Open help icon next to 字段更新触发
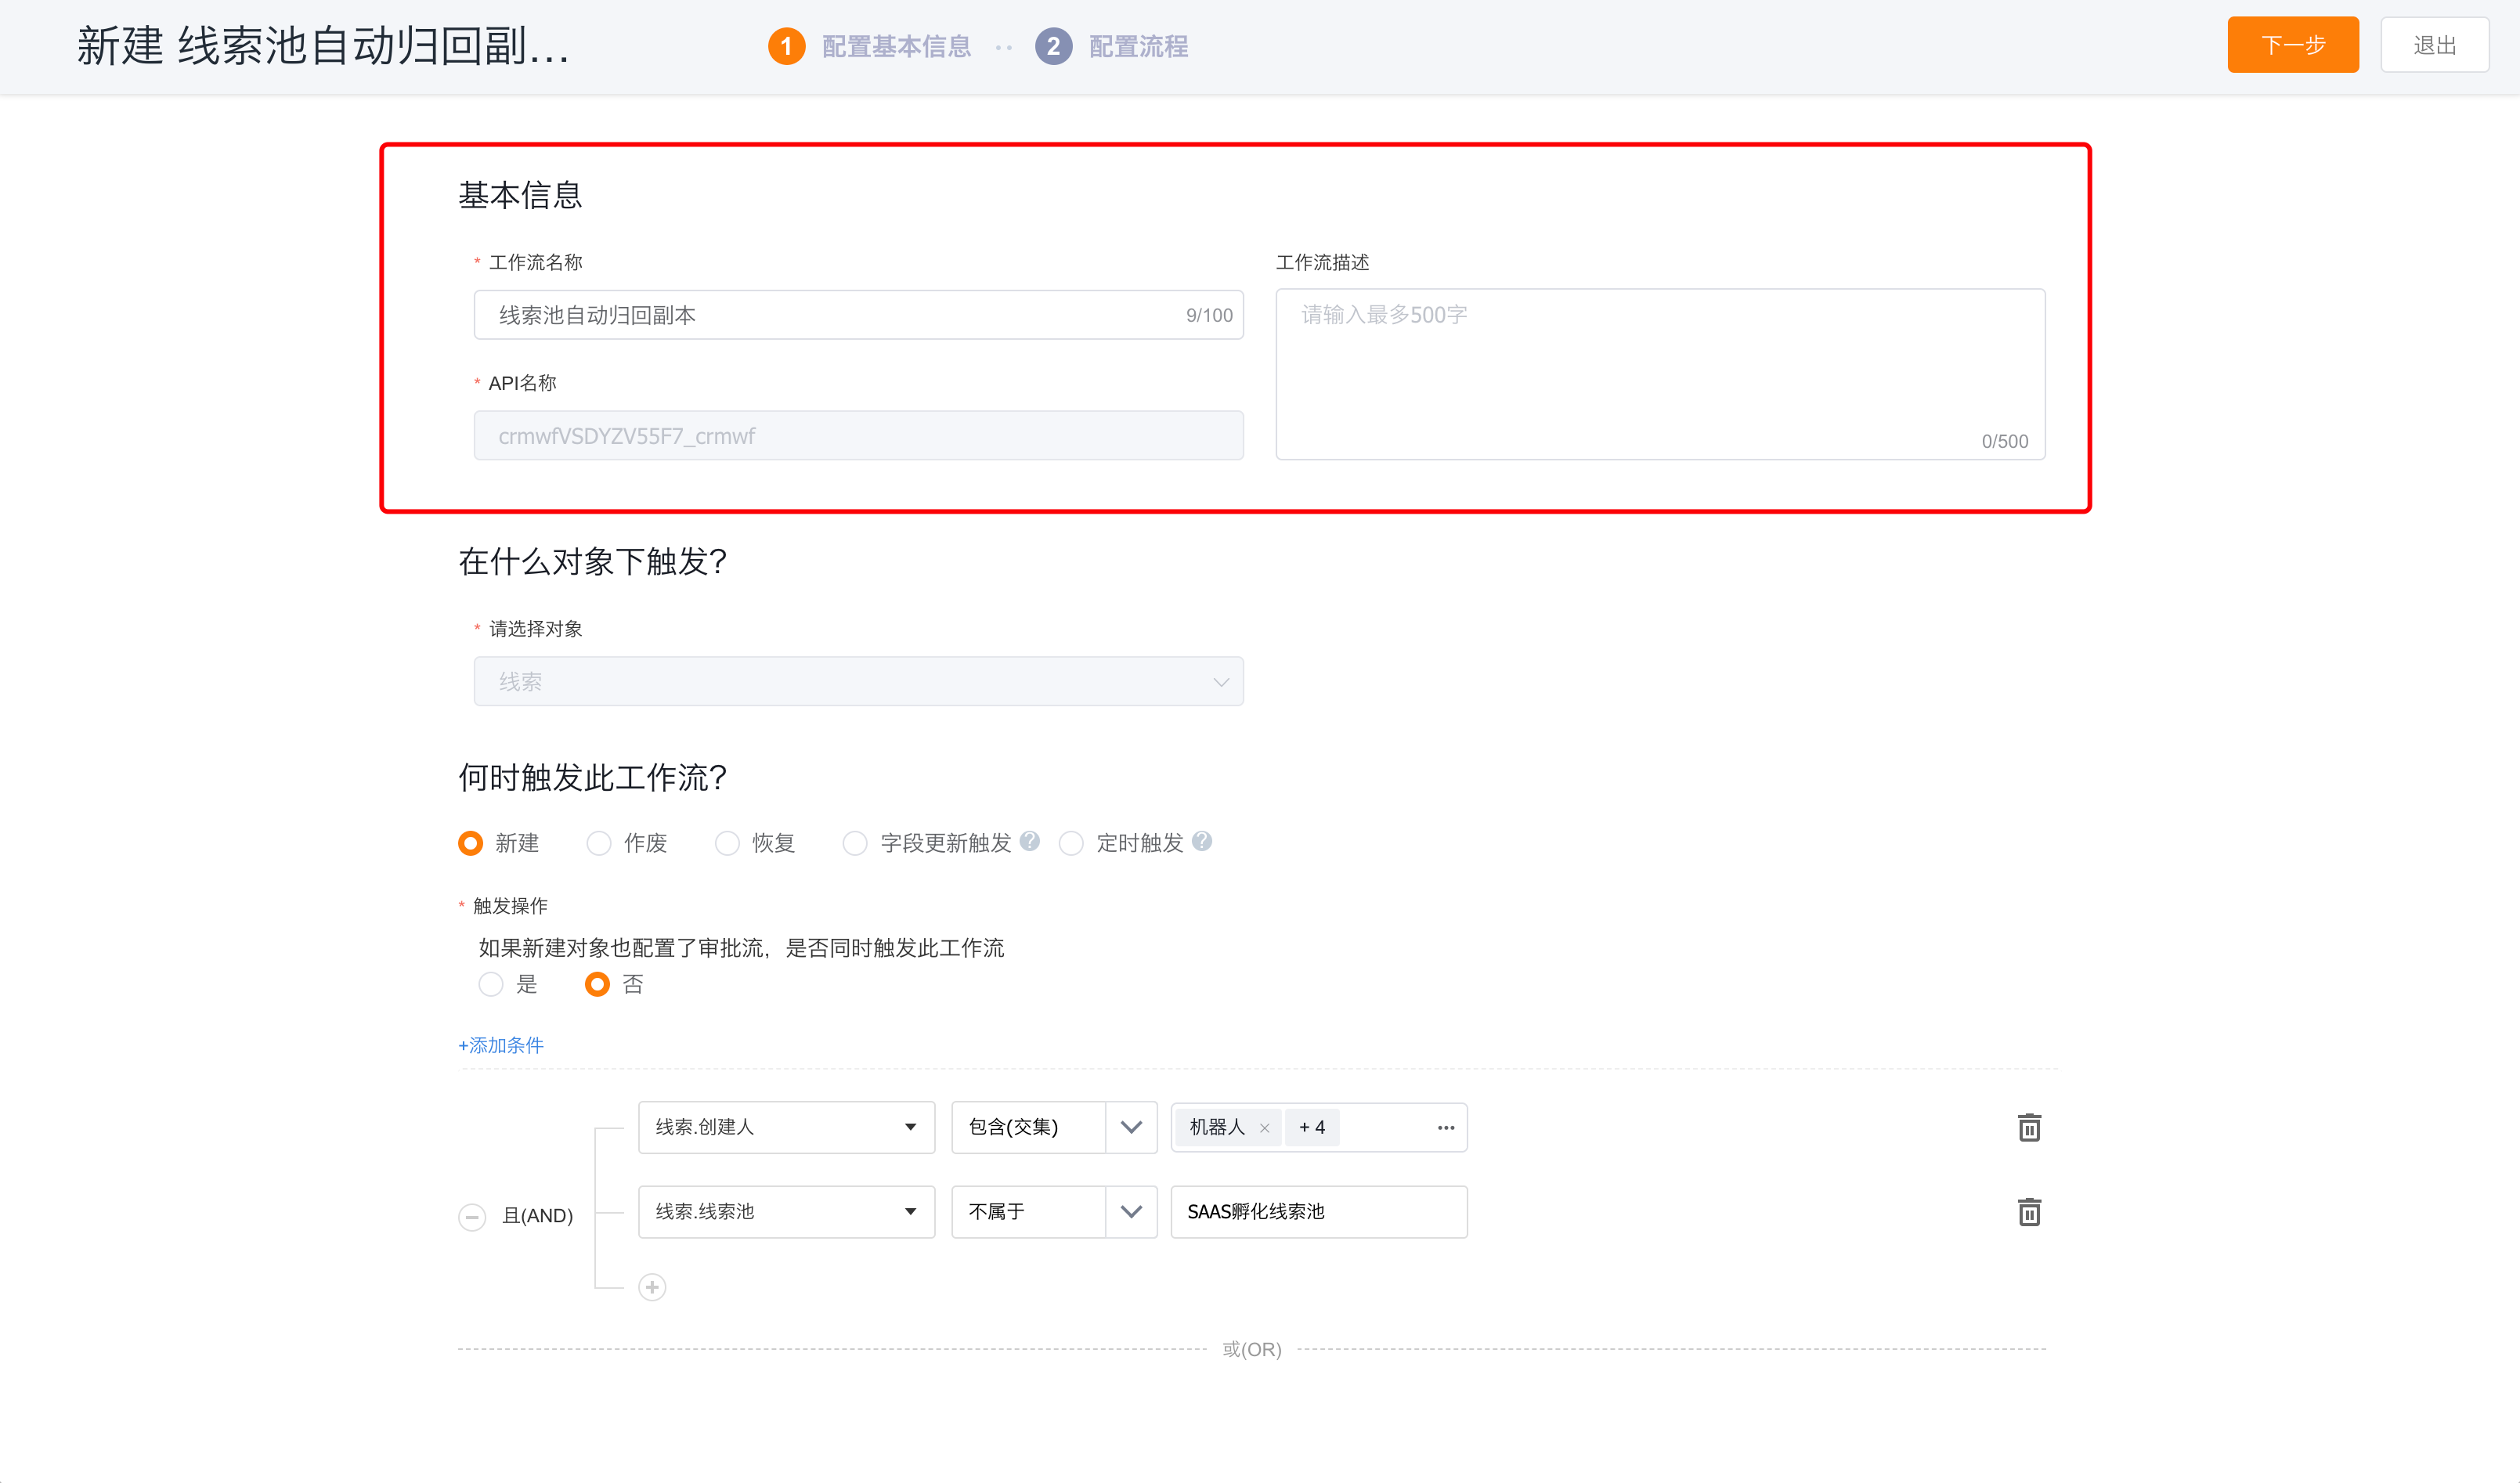 point(1030,842)
